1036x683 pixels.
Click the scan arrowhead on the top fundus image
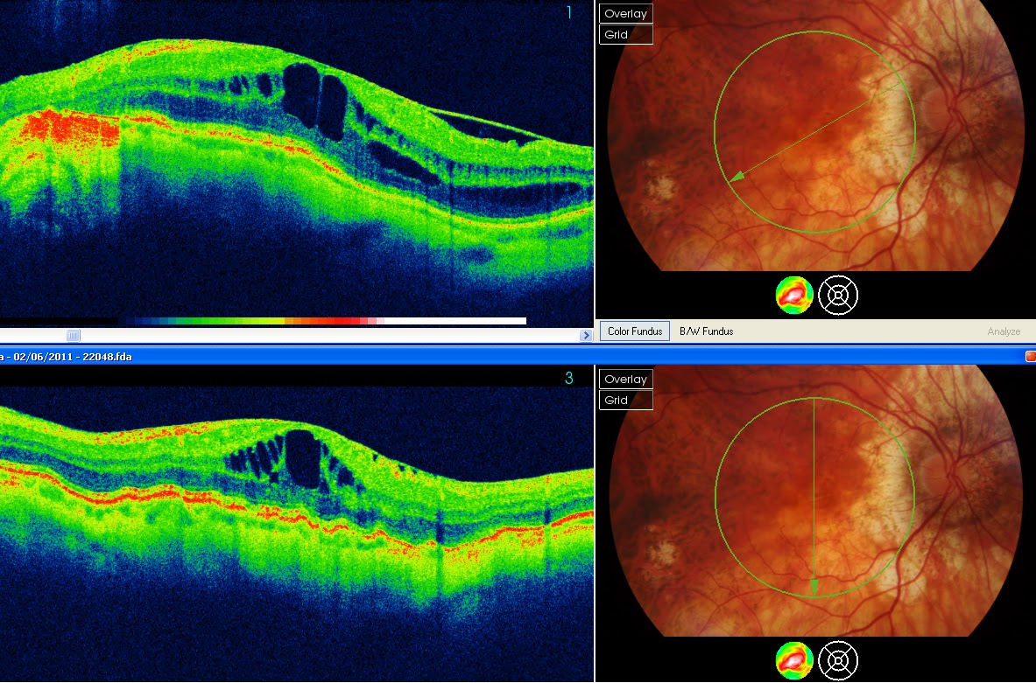coord(737,176)
